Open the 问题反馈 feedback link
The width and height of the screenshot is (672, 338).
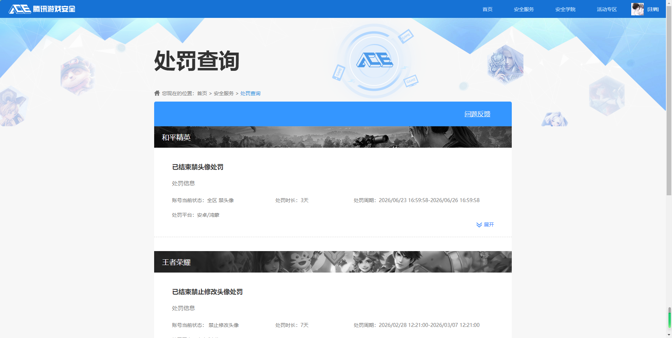[x=477, y=114]
